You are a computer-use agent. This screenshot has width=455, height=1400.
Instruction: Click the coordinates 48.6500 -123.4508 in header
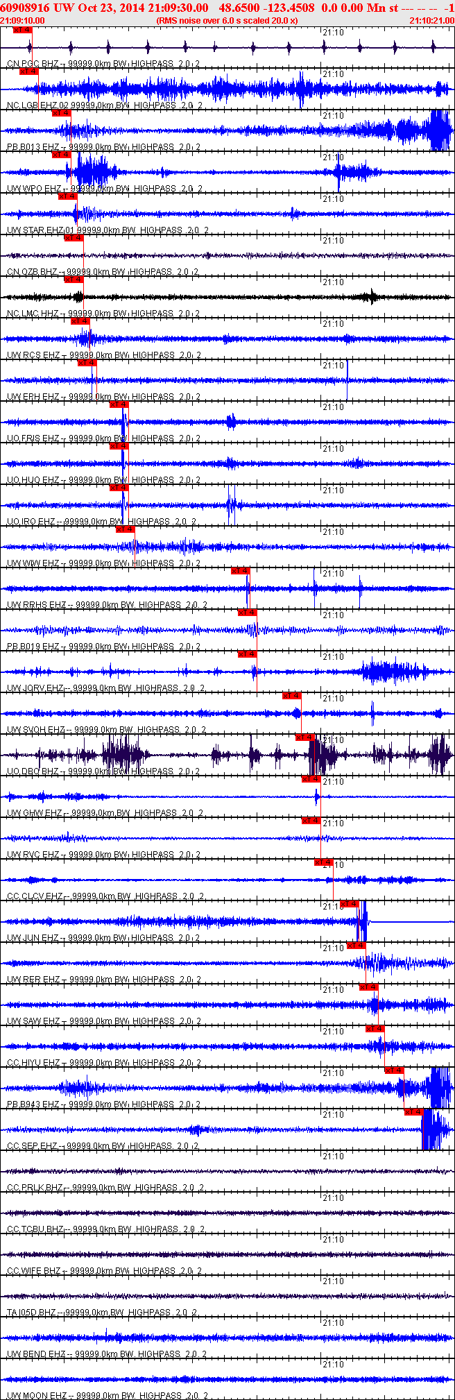[266, 8]
